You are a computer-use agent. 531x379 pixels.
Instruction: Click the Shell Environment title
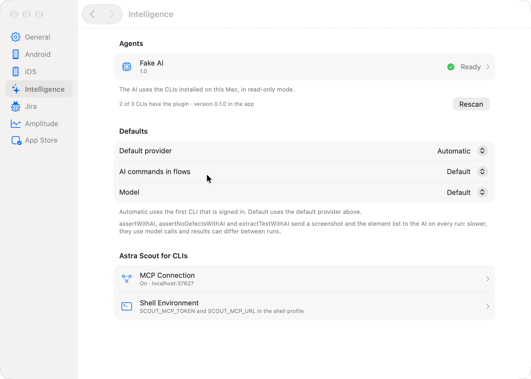click(169, 303)
